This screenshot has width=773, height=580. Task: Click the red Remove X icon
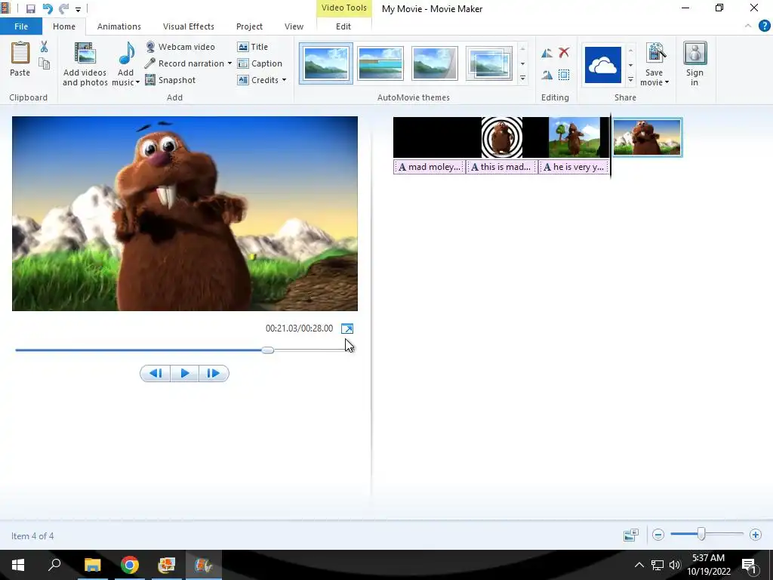coord(564,52)
